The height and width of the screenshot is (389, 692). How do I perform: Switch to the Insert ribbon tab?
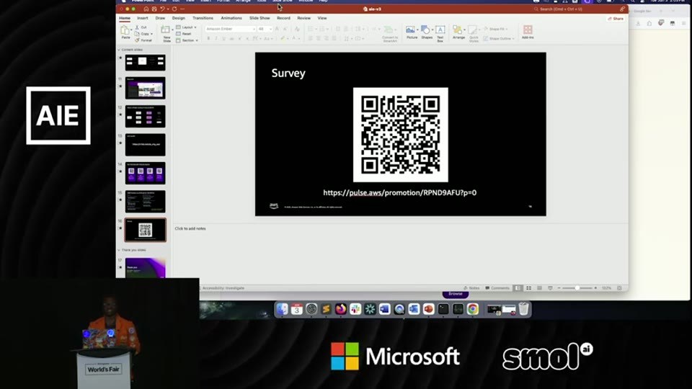[x=142, y=18]
